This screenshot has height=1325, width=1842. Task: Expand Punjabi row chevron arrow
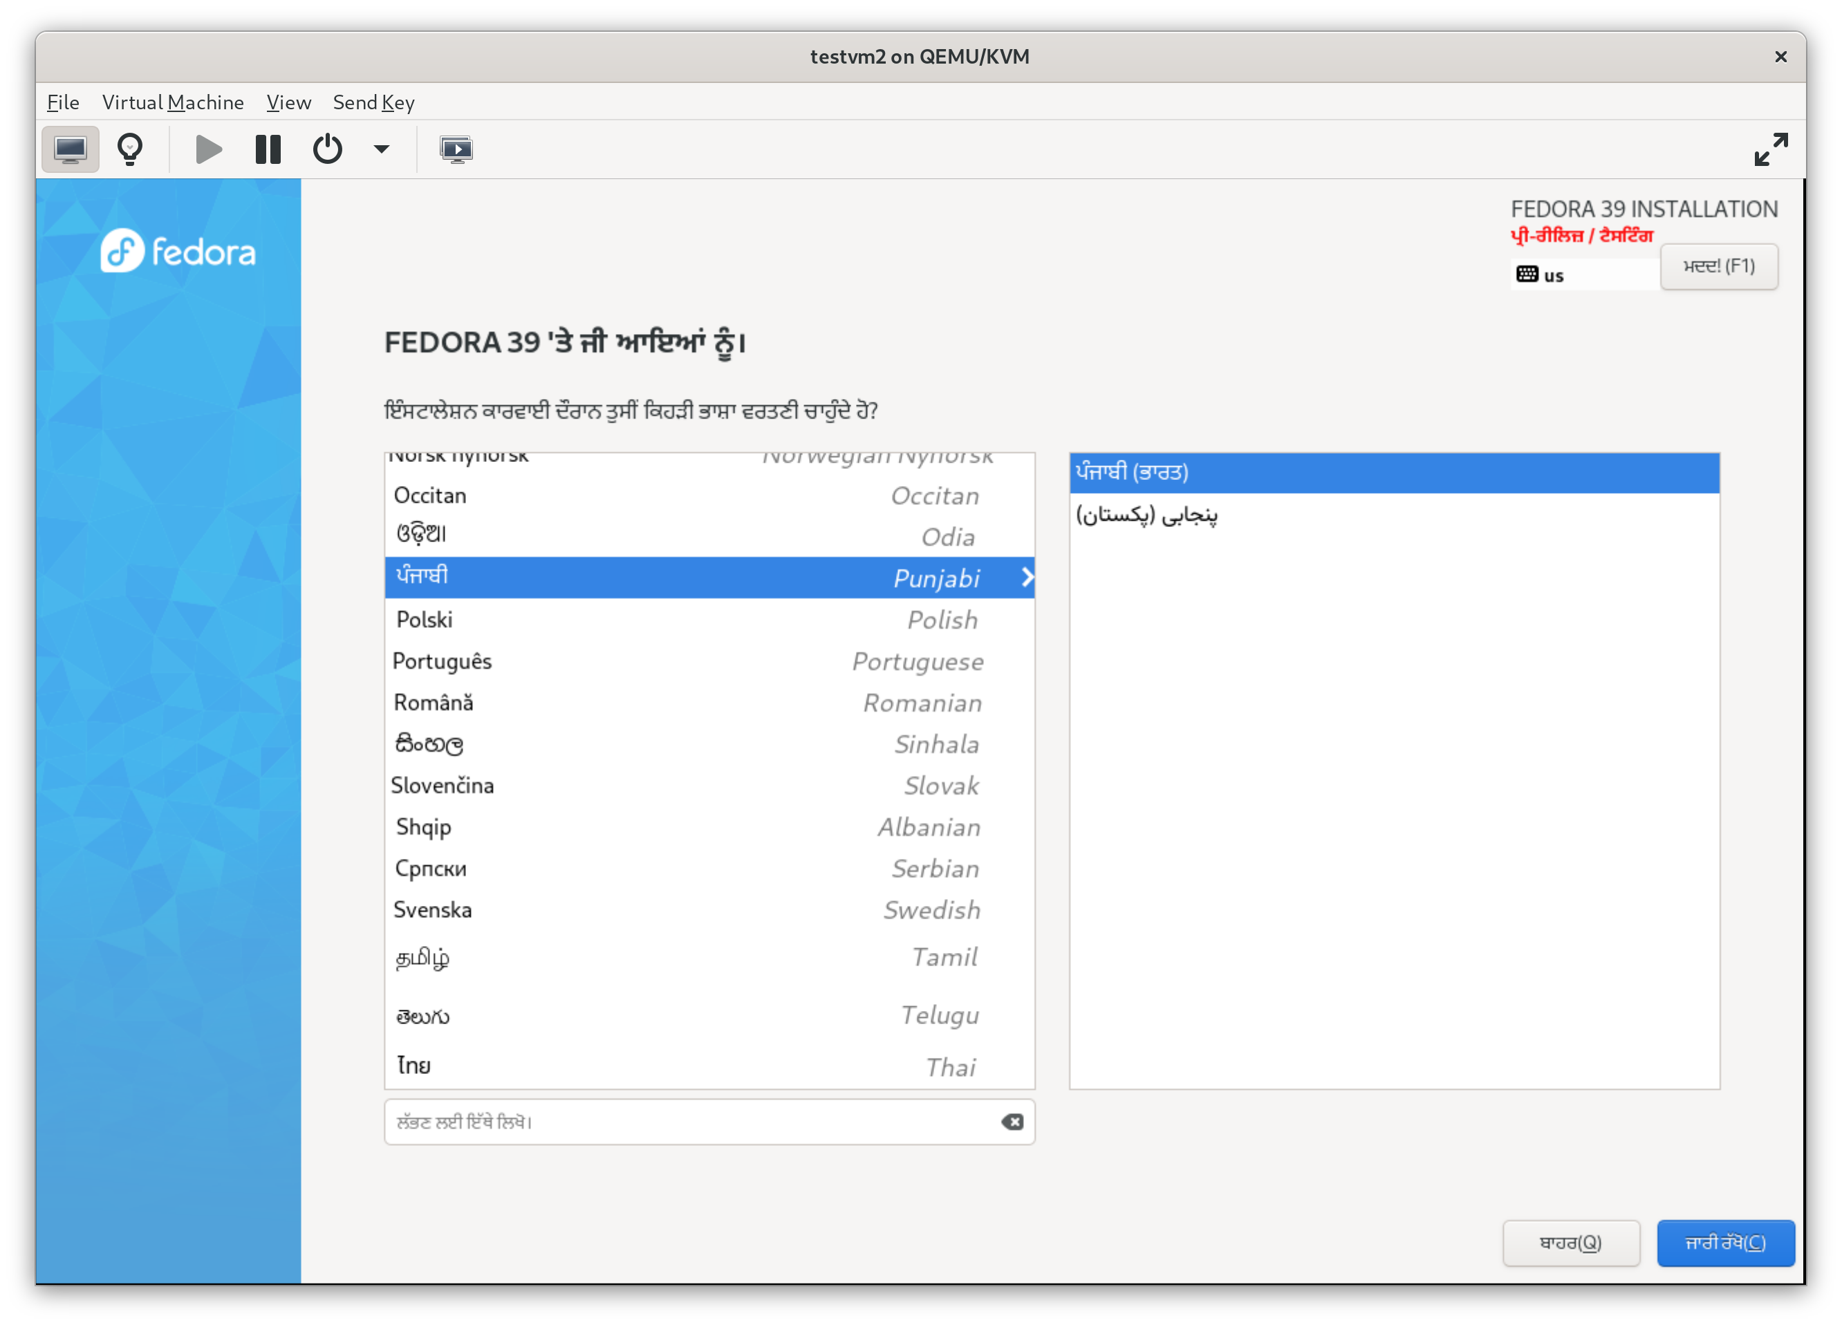tap(1027, 577)
